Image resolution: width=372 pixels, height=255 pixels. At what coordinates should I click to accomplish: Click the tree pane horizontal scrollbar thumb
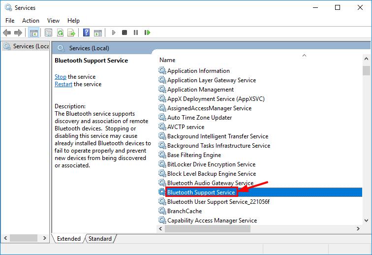[x=24, y=238]
